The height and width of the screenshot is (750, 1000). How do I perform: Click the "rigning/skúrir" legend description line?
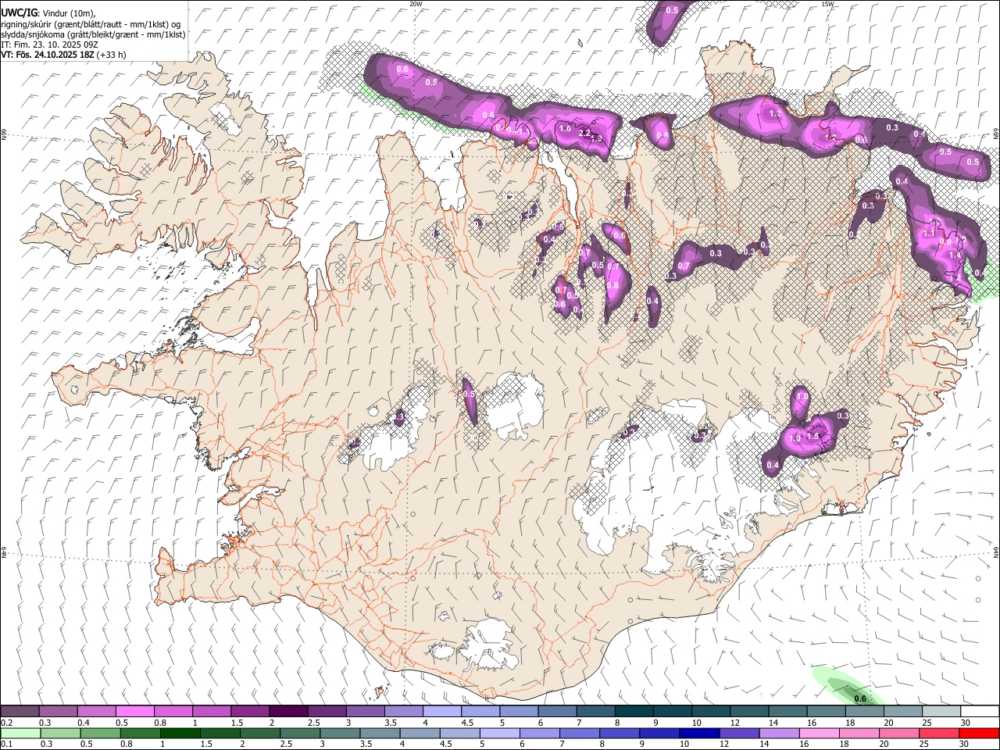click(x=92, y=24)
